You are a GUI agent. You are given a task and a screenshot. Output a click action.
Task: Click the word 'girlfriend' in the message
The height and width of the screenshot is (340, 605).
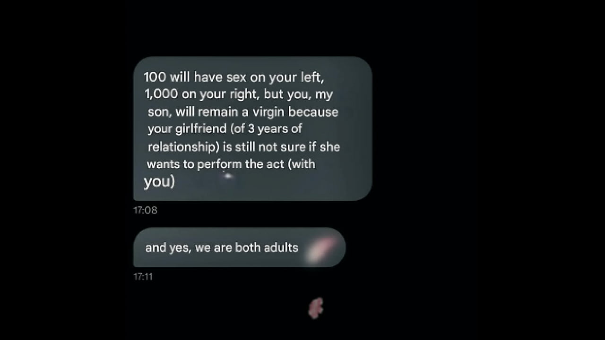pyautogui.click(x=201, y=129)
